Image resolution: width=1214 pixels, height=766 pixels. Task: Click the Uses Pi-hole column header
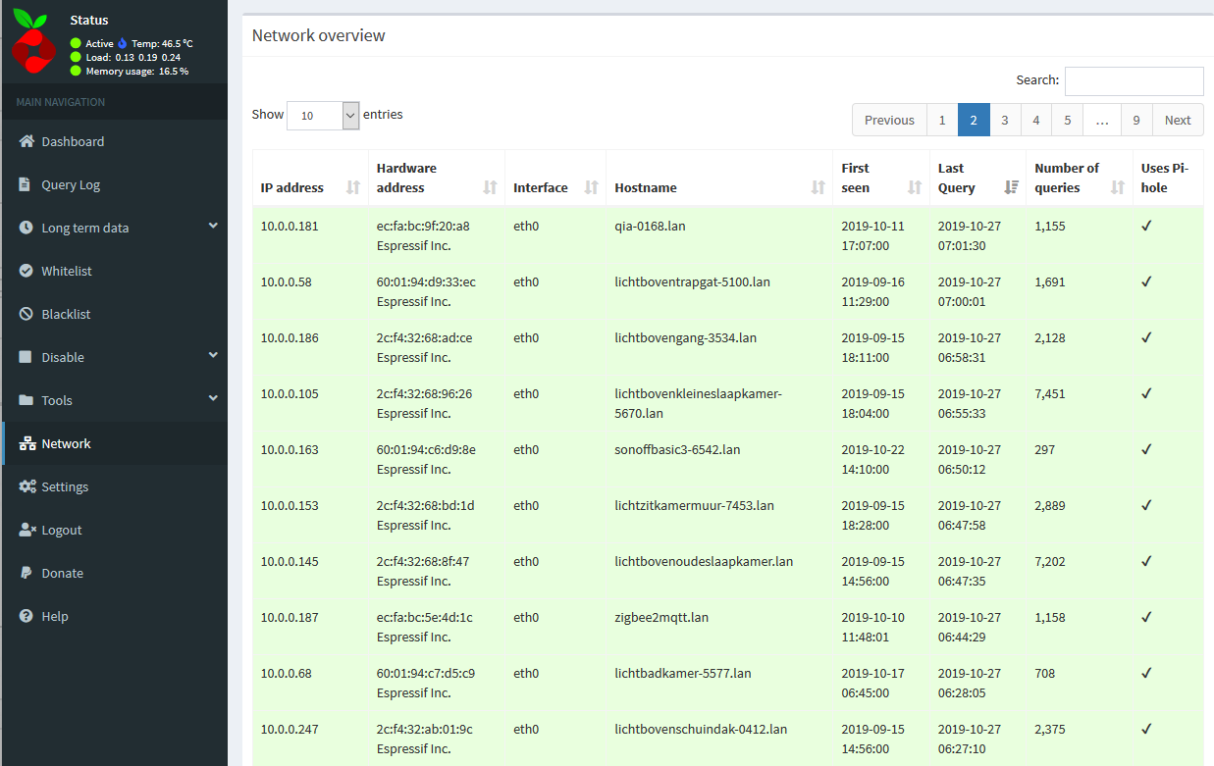point(1168,178)
